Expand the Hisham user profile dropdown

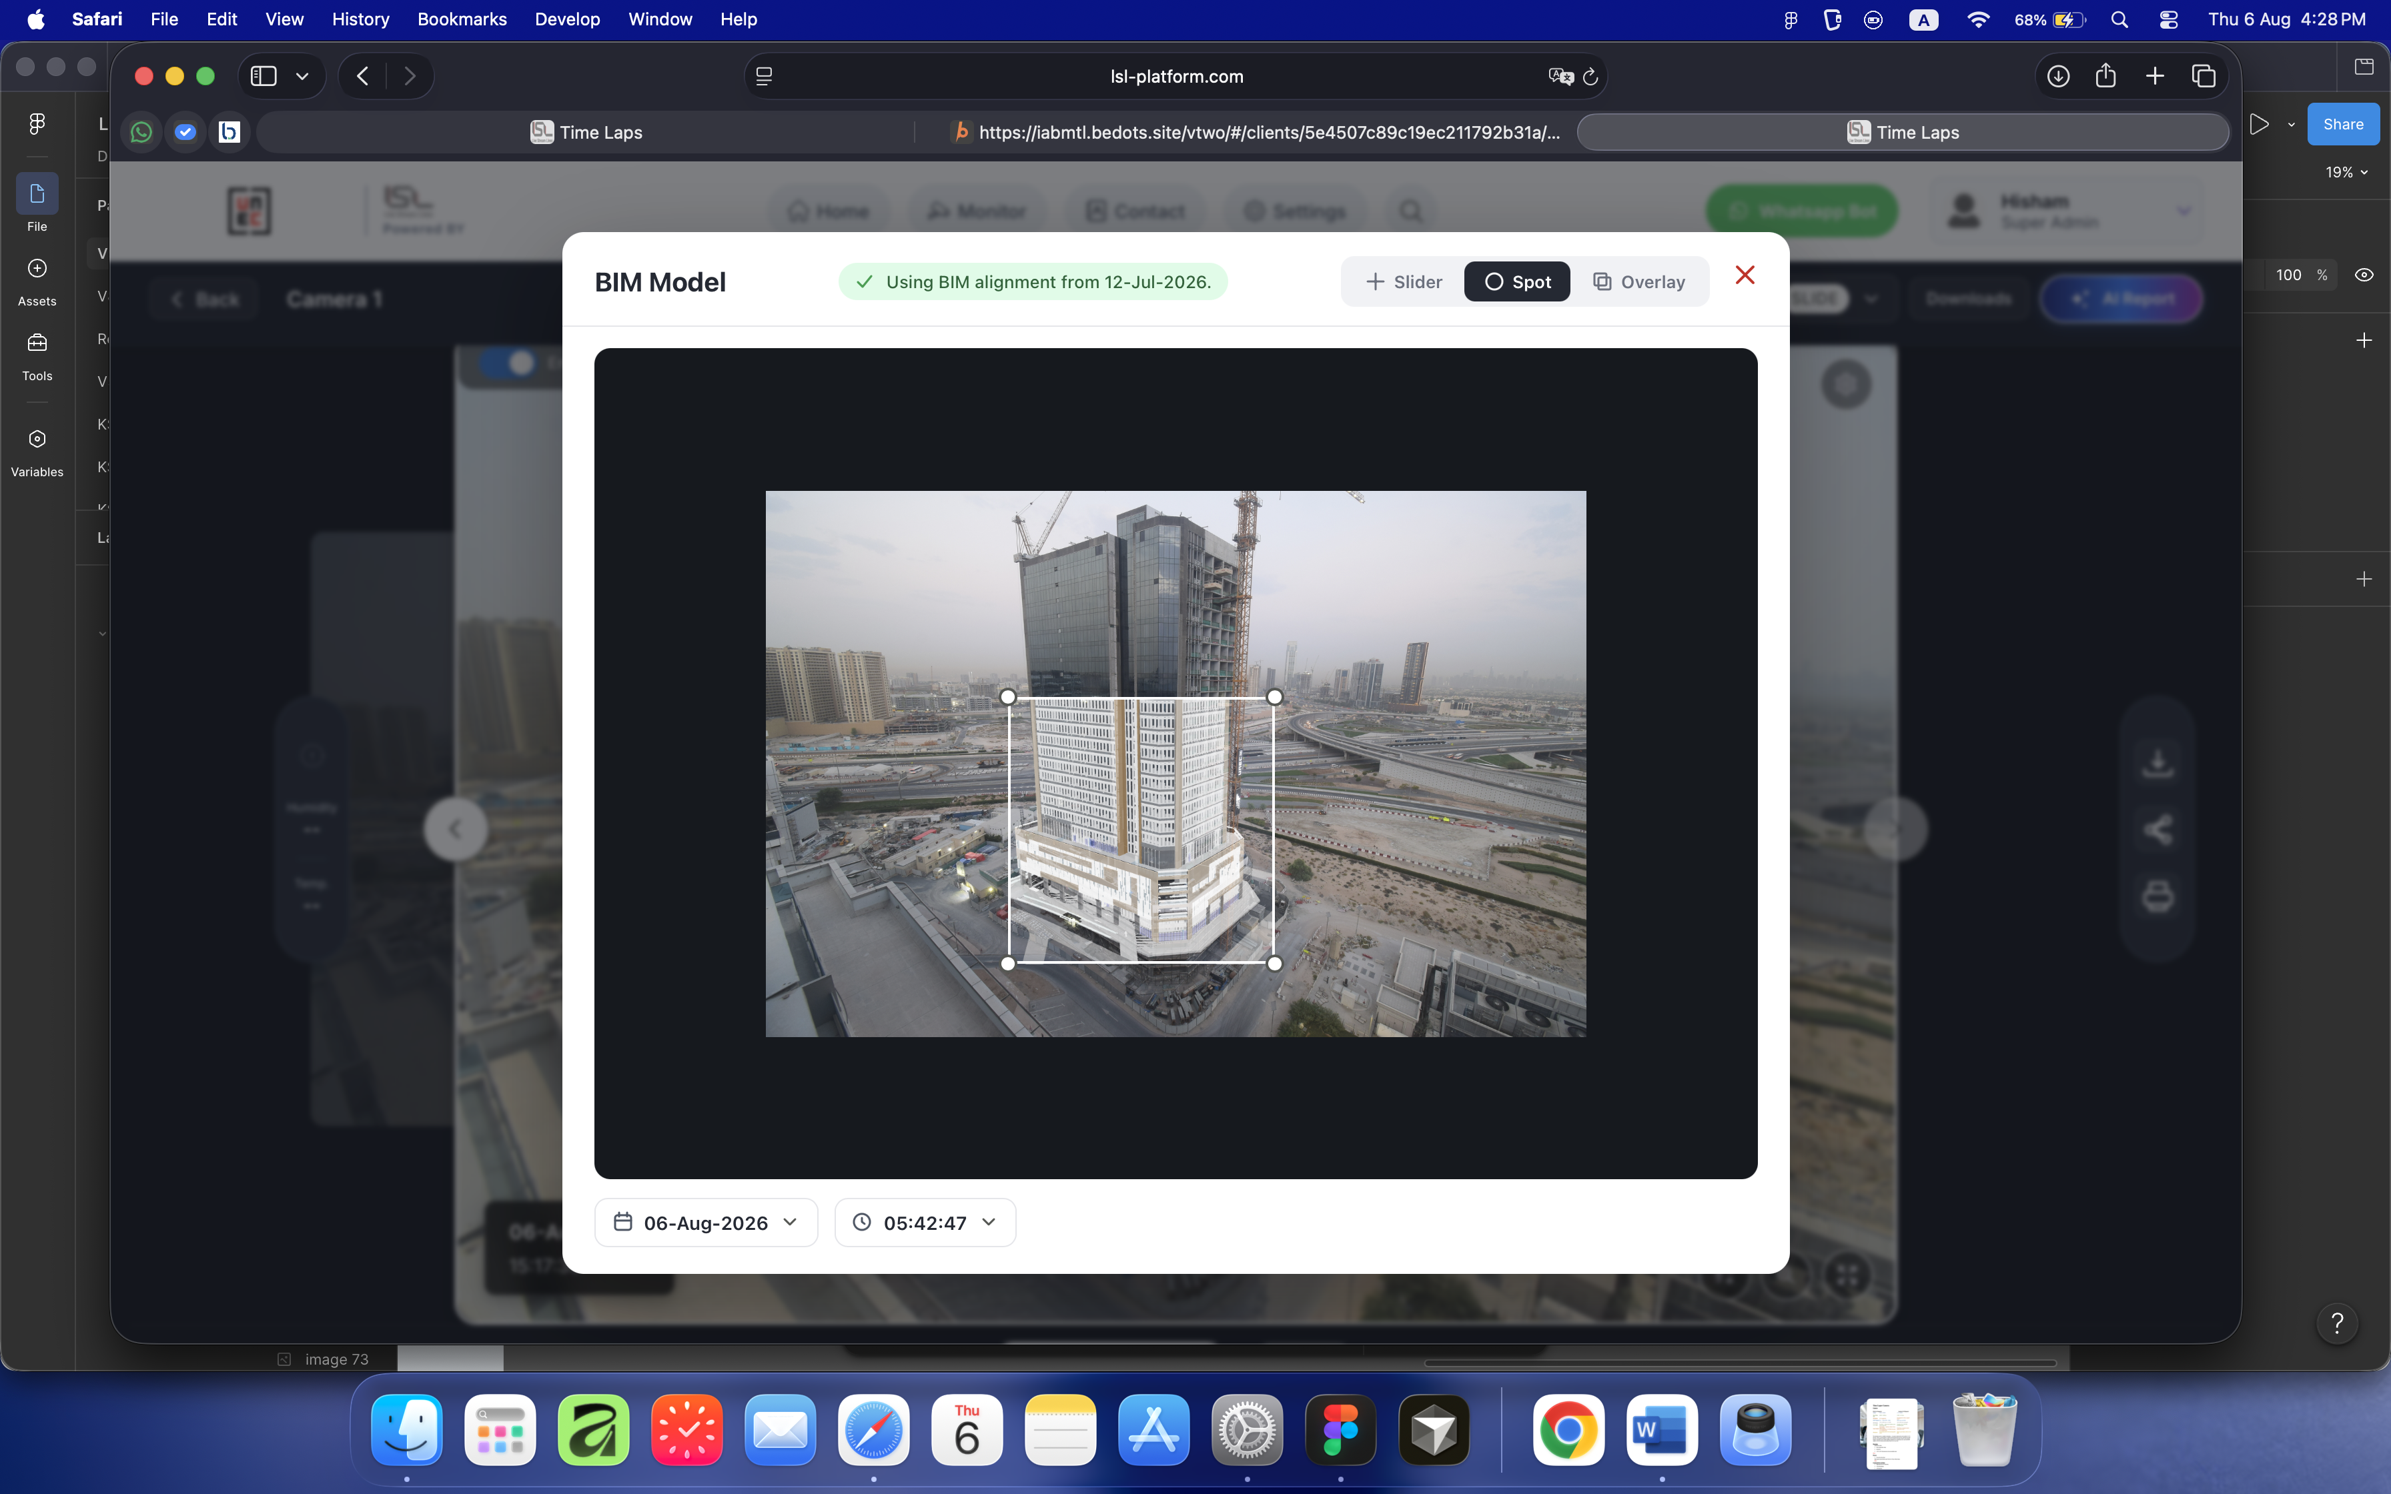[x=2184, y=211]
